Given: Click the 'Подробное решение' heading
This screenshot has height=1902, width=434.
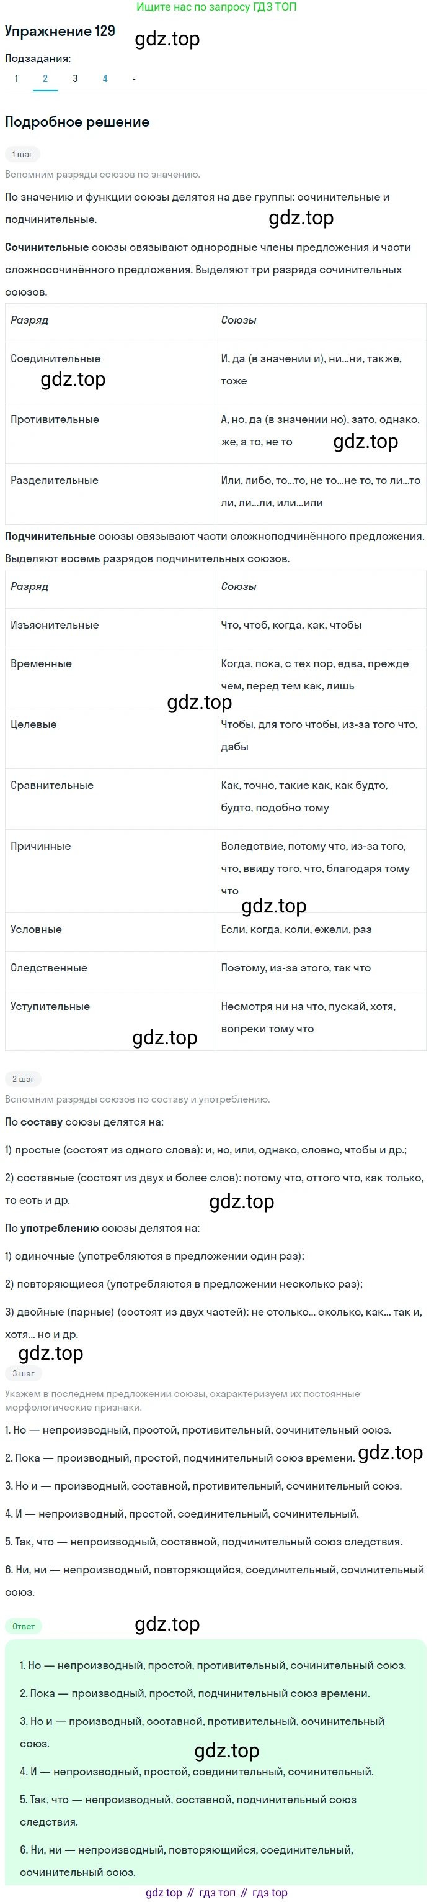Looking at the screenshot, I should tap(77, 122).
